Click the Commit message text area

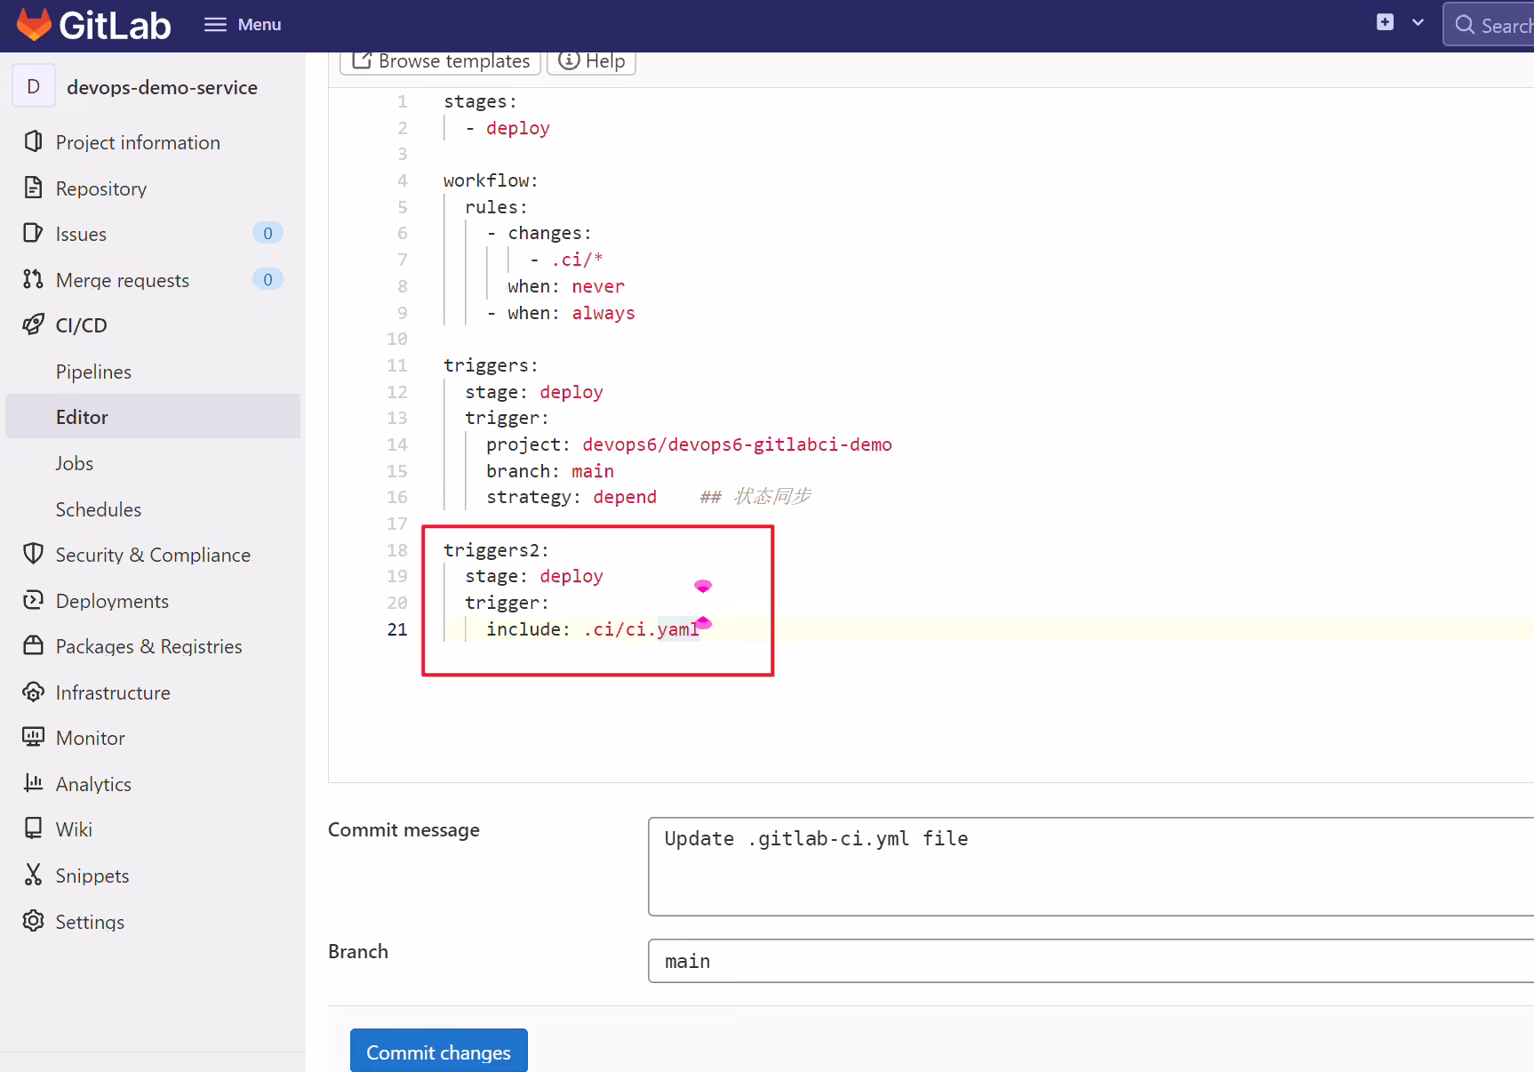tap(1091, 867)
